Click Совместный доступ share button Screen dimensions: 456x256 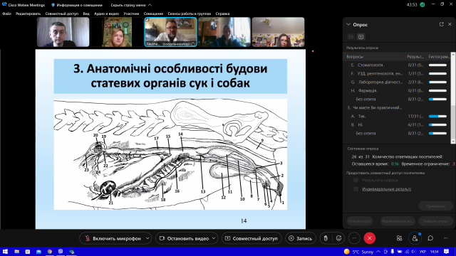coord(252,238)
